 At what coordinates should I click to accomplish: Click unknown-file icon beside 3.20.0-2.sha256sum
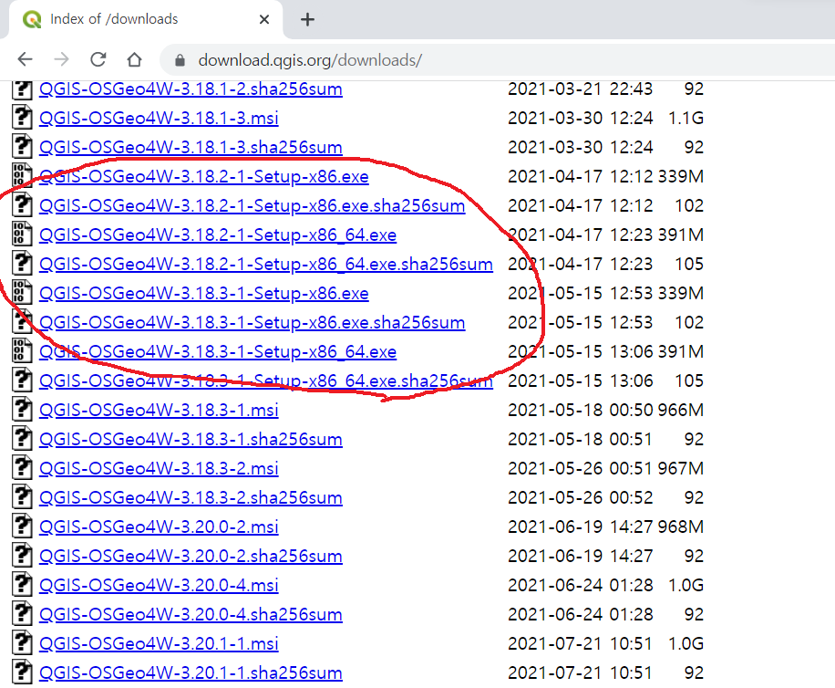(x=22, y=555)
